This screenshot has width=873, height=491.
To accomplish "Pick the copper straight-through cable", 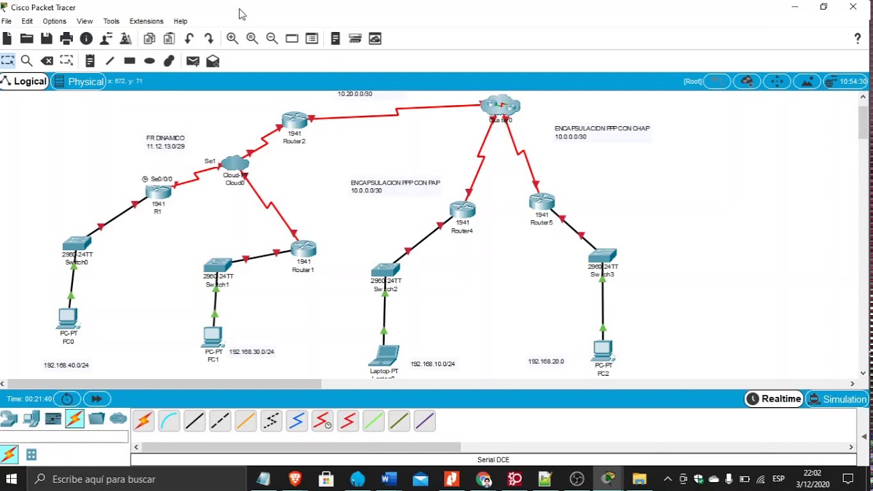I will point(194,421).
